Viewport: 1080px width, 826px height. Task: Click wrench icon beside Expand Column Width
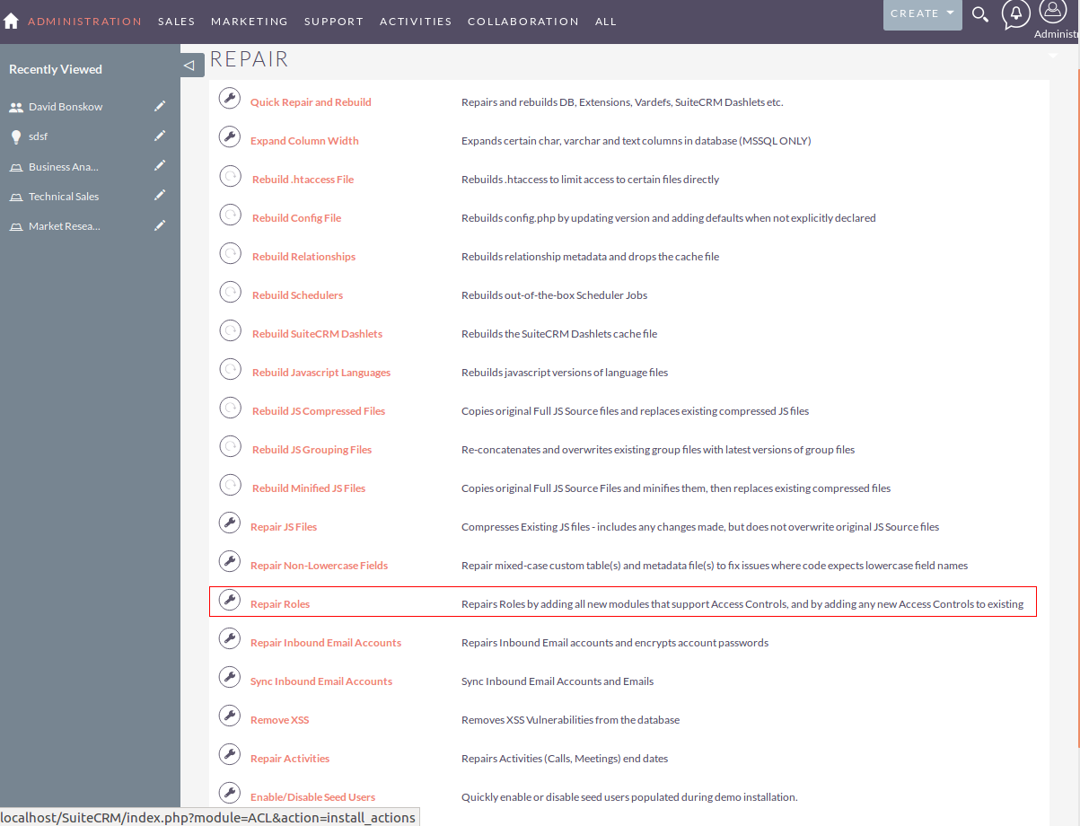click(230, 137)
